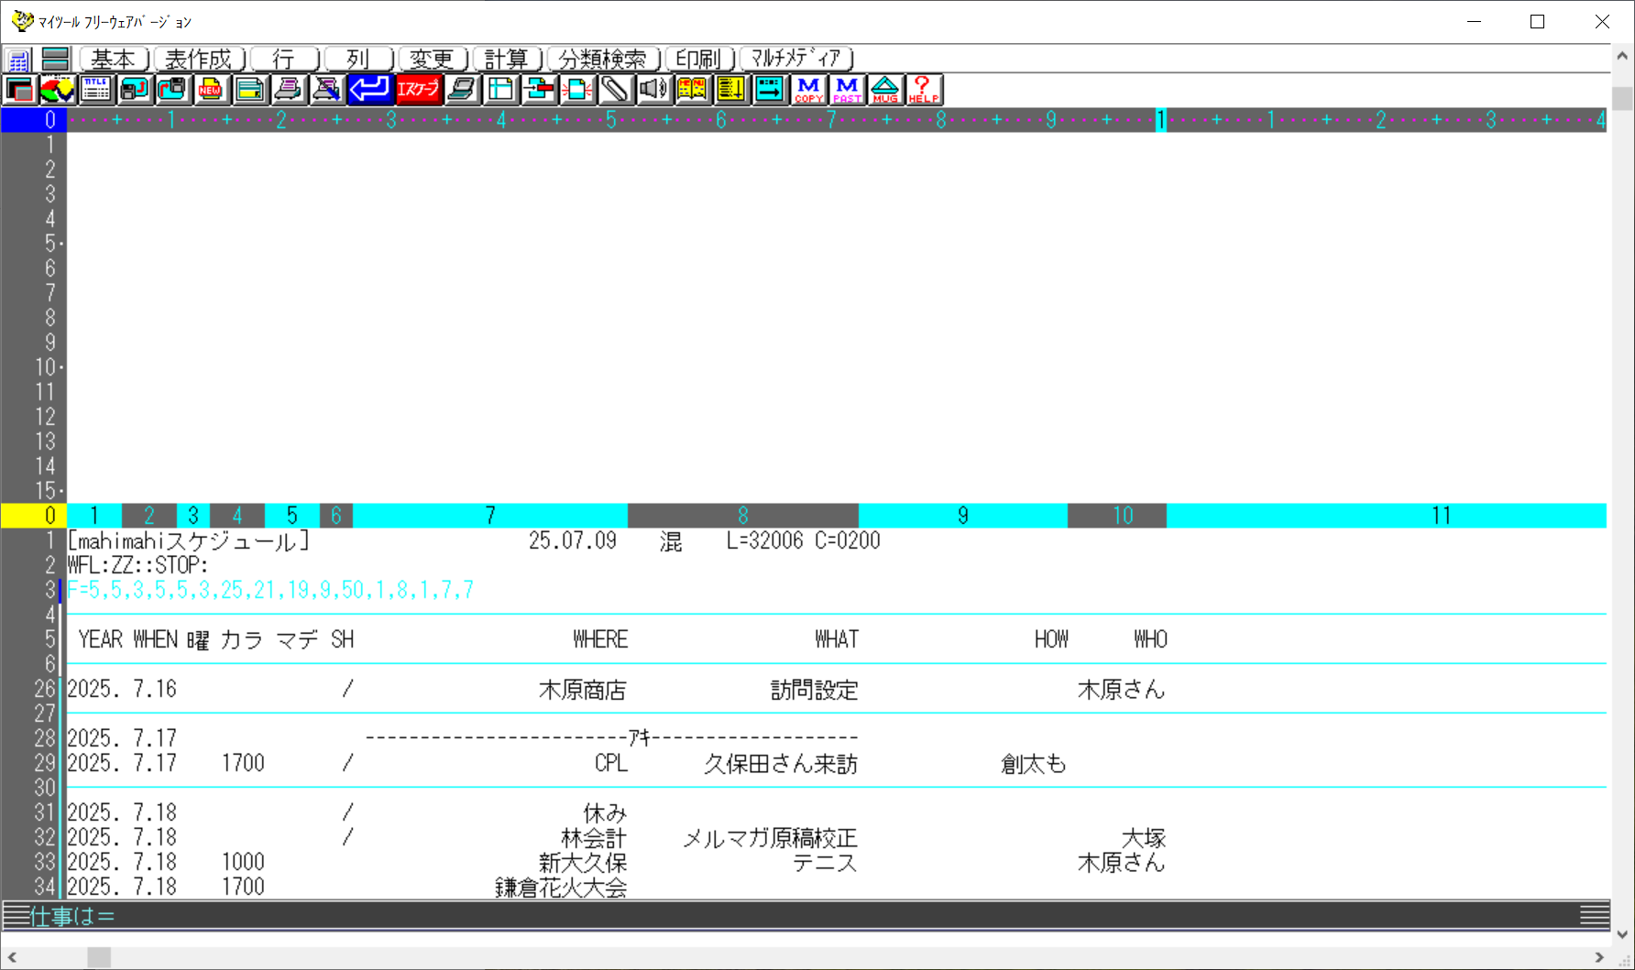Click the TITLE list toolbar icon
Screen dimensions: 1635x970
point(95,90)
